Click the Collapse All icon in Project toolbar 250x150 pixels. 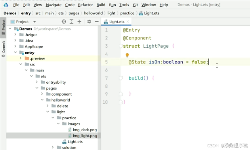(79, 22)
